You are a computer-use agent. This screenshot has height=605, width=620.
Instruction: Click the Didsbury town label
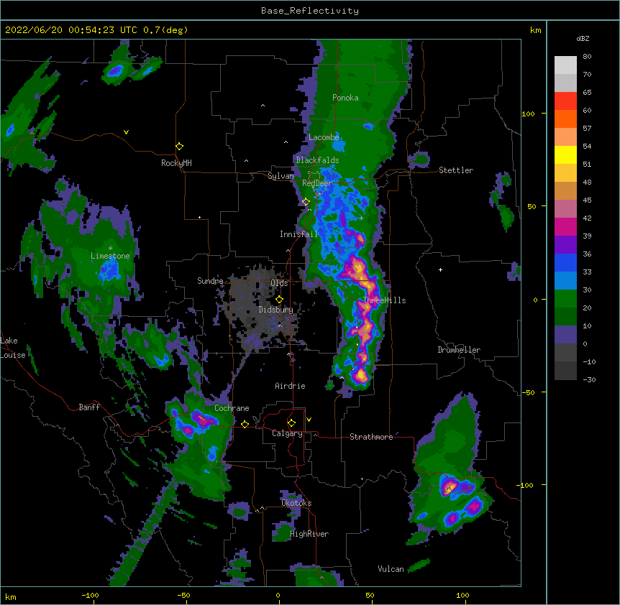point(275,310)
